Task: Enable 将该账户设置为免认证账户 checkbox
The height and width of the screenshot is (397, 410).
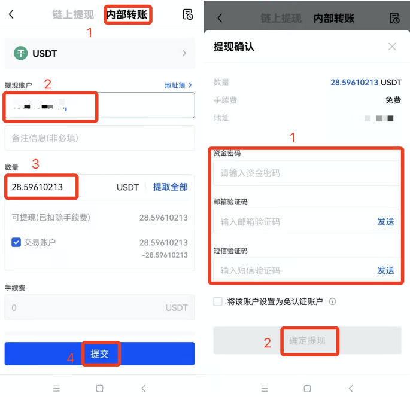Action: (x=218, y=302)
